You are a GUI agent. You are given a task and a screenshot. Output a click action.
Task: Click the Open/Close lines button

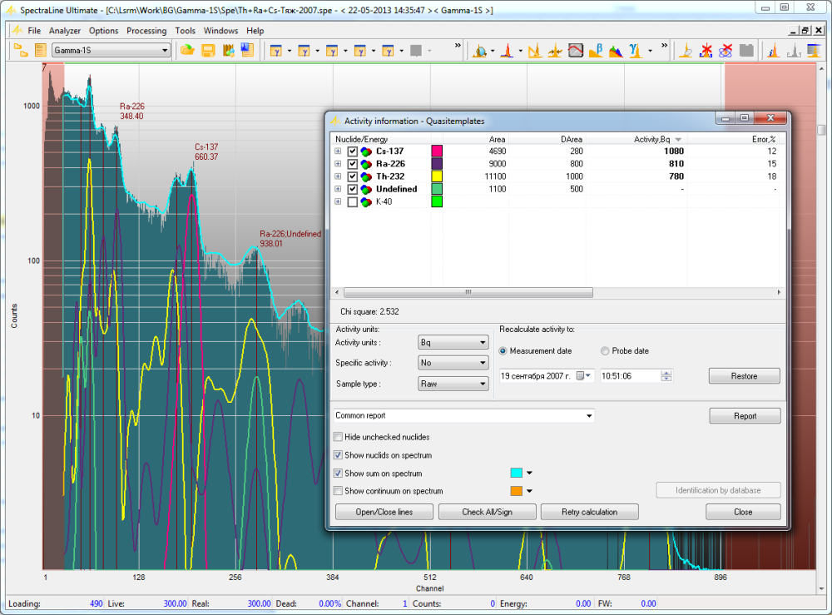point(384,512)
